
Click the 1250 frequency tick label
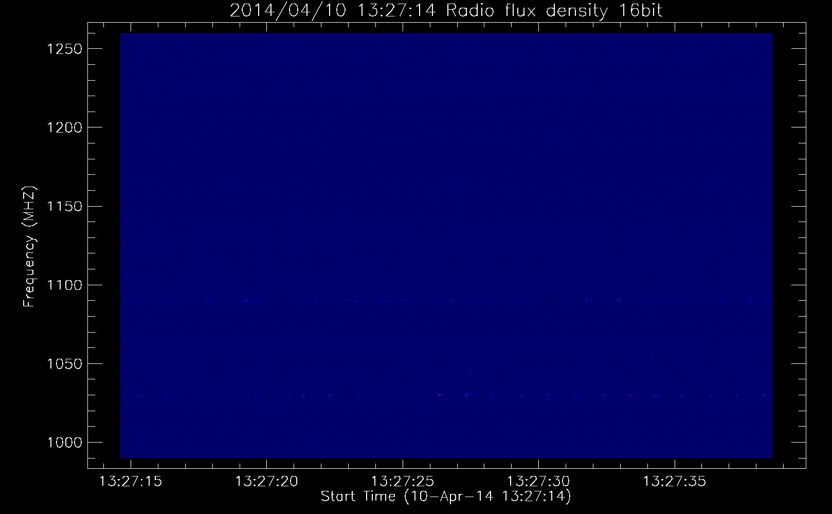click(x=64, y=49)
